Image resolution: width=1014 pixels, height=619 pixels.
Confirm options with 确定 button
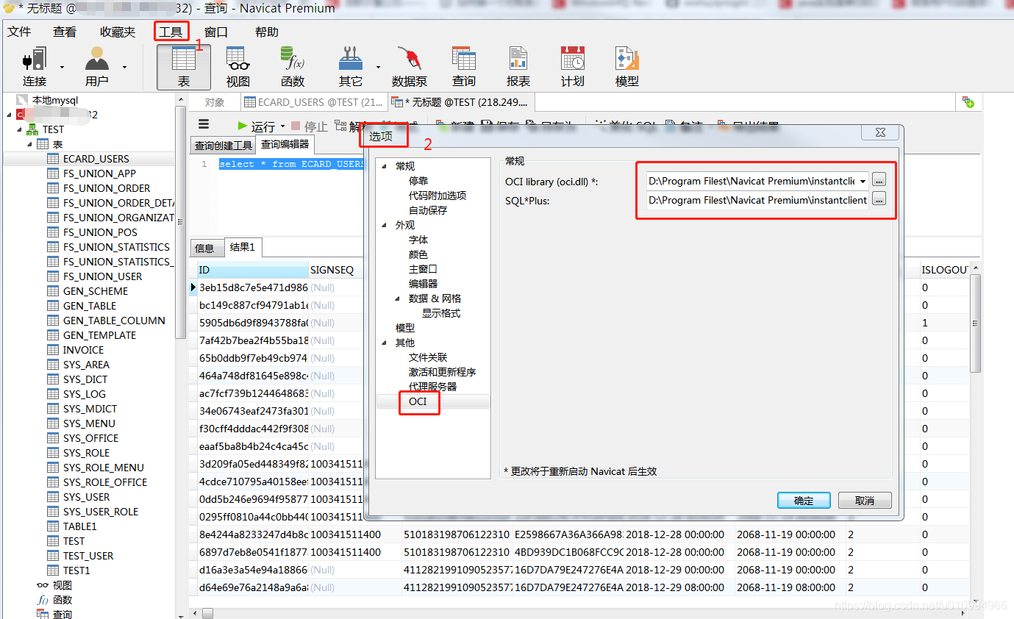pos(804,501)
